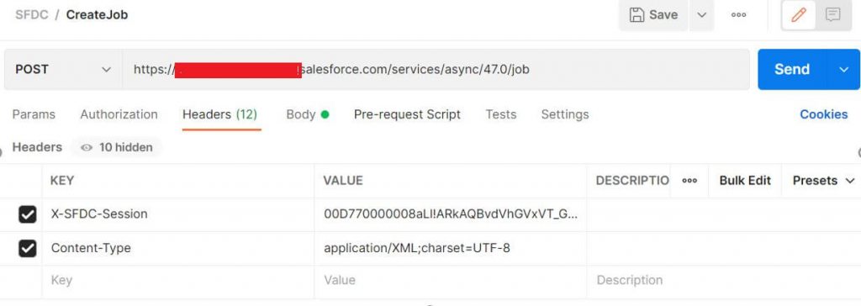Open the Presets dropdown
The width and height of the screenshot is (861, 306).
pos(824,181)
